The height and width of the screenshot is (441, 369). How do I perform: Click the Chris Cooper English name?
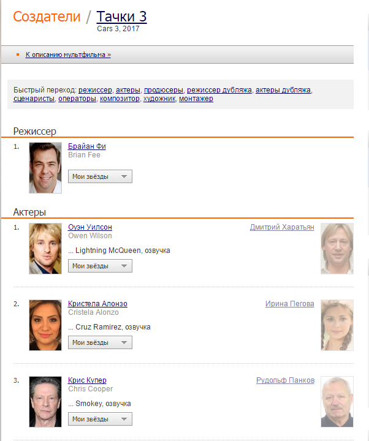[x=90, y=389]
